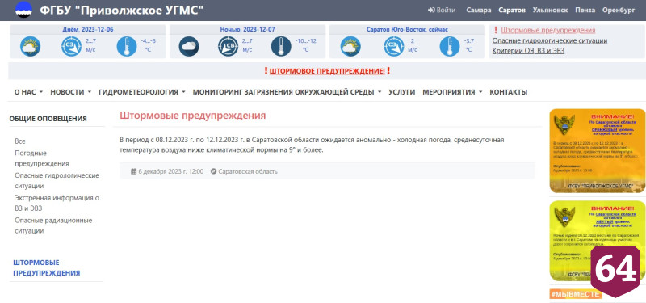Image resolution: width=646 pixels, height=303 pixels.
Task: Click the ФГБУ "Приволжское УГМС" site title
Action: (122, 11)
